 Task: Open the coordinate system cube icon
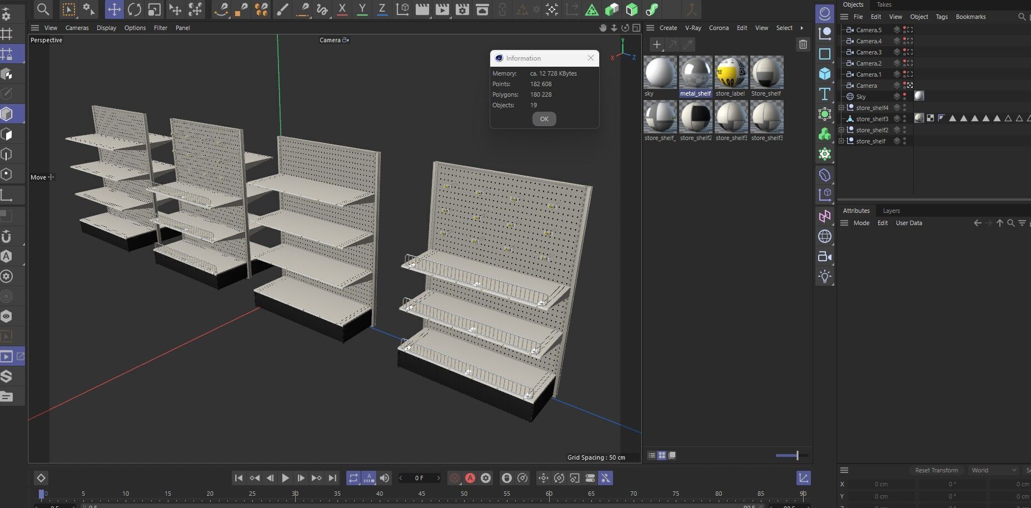[x=402, y=9]
